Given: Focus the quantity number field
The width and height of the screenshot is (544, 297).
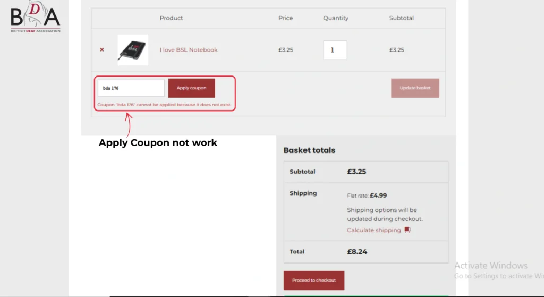Looking at the screenshot, I should point(335,50).
